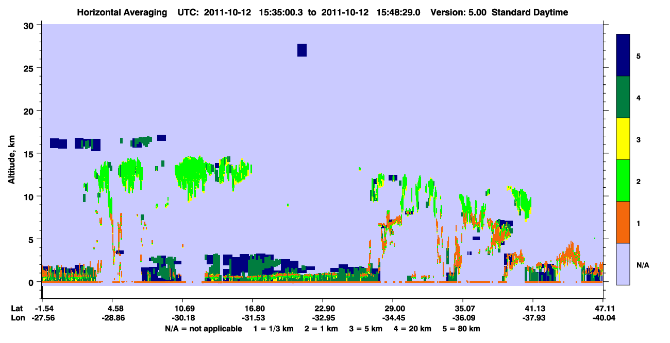The width and height of the screenshot is (670, 343).
Task: Click the isolated dark blue block near 27 km
Action: [x=302, y=50]
